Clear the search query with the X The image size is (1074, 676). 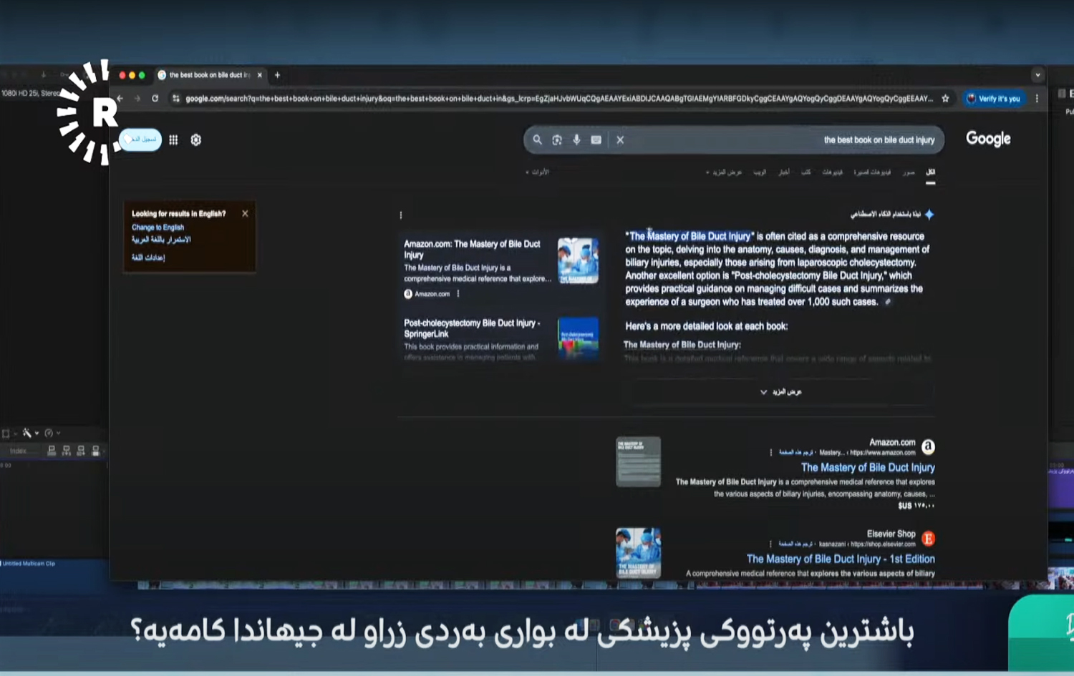[620, 140]
